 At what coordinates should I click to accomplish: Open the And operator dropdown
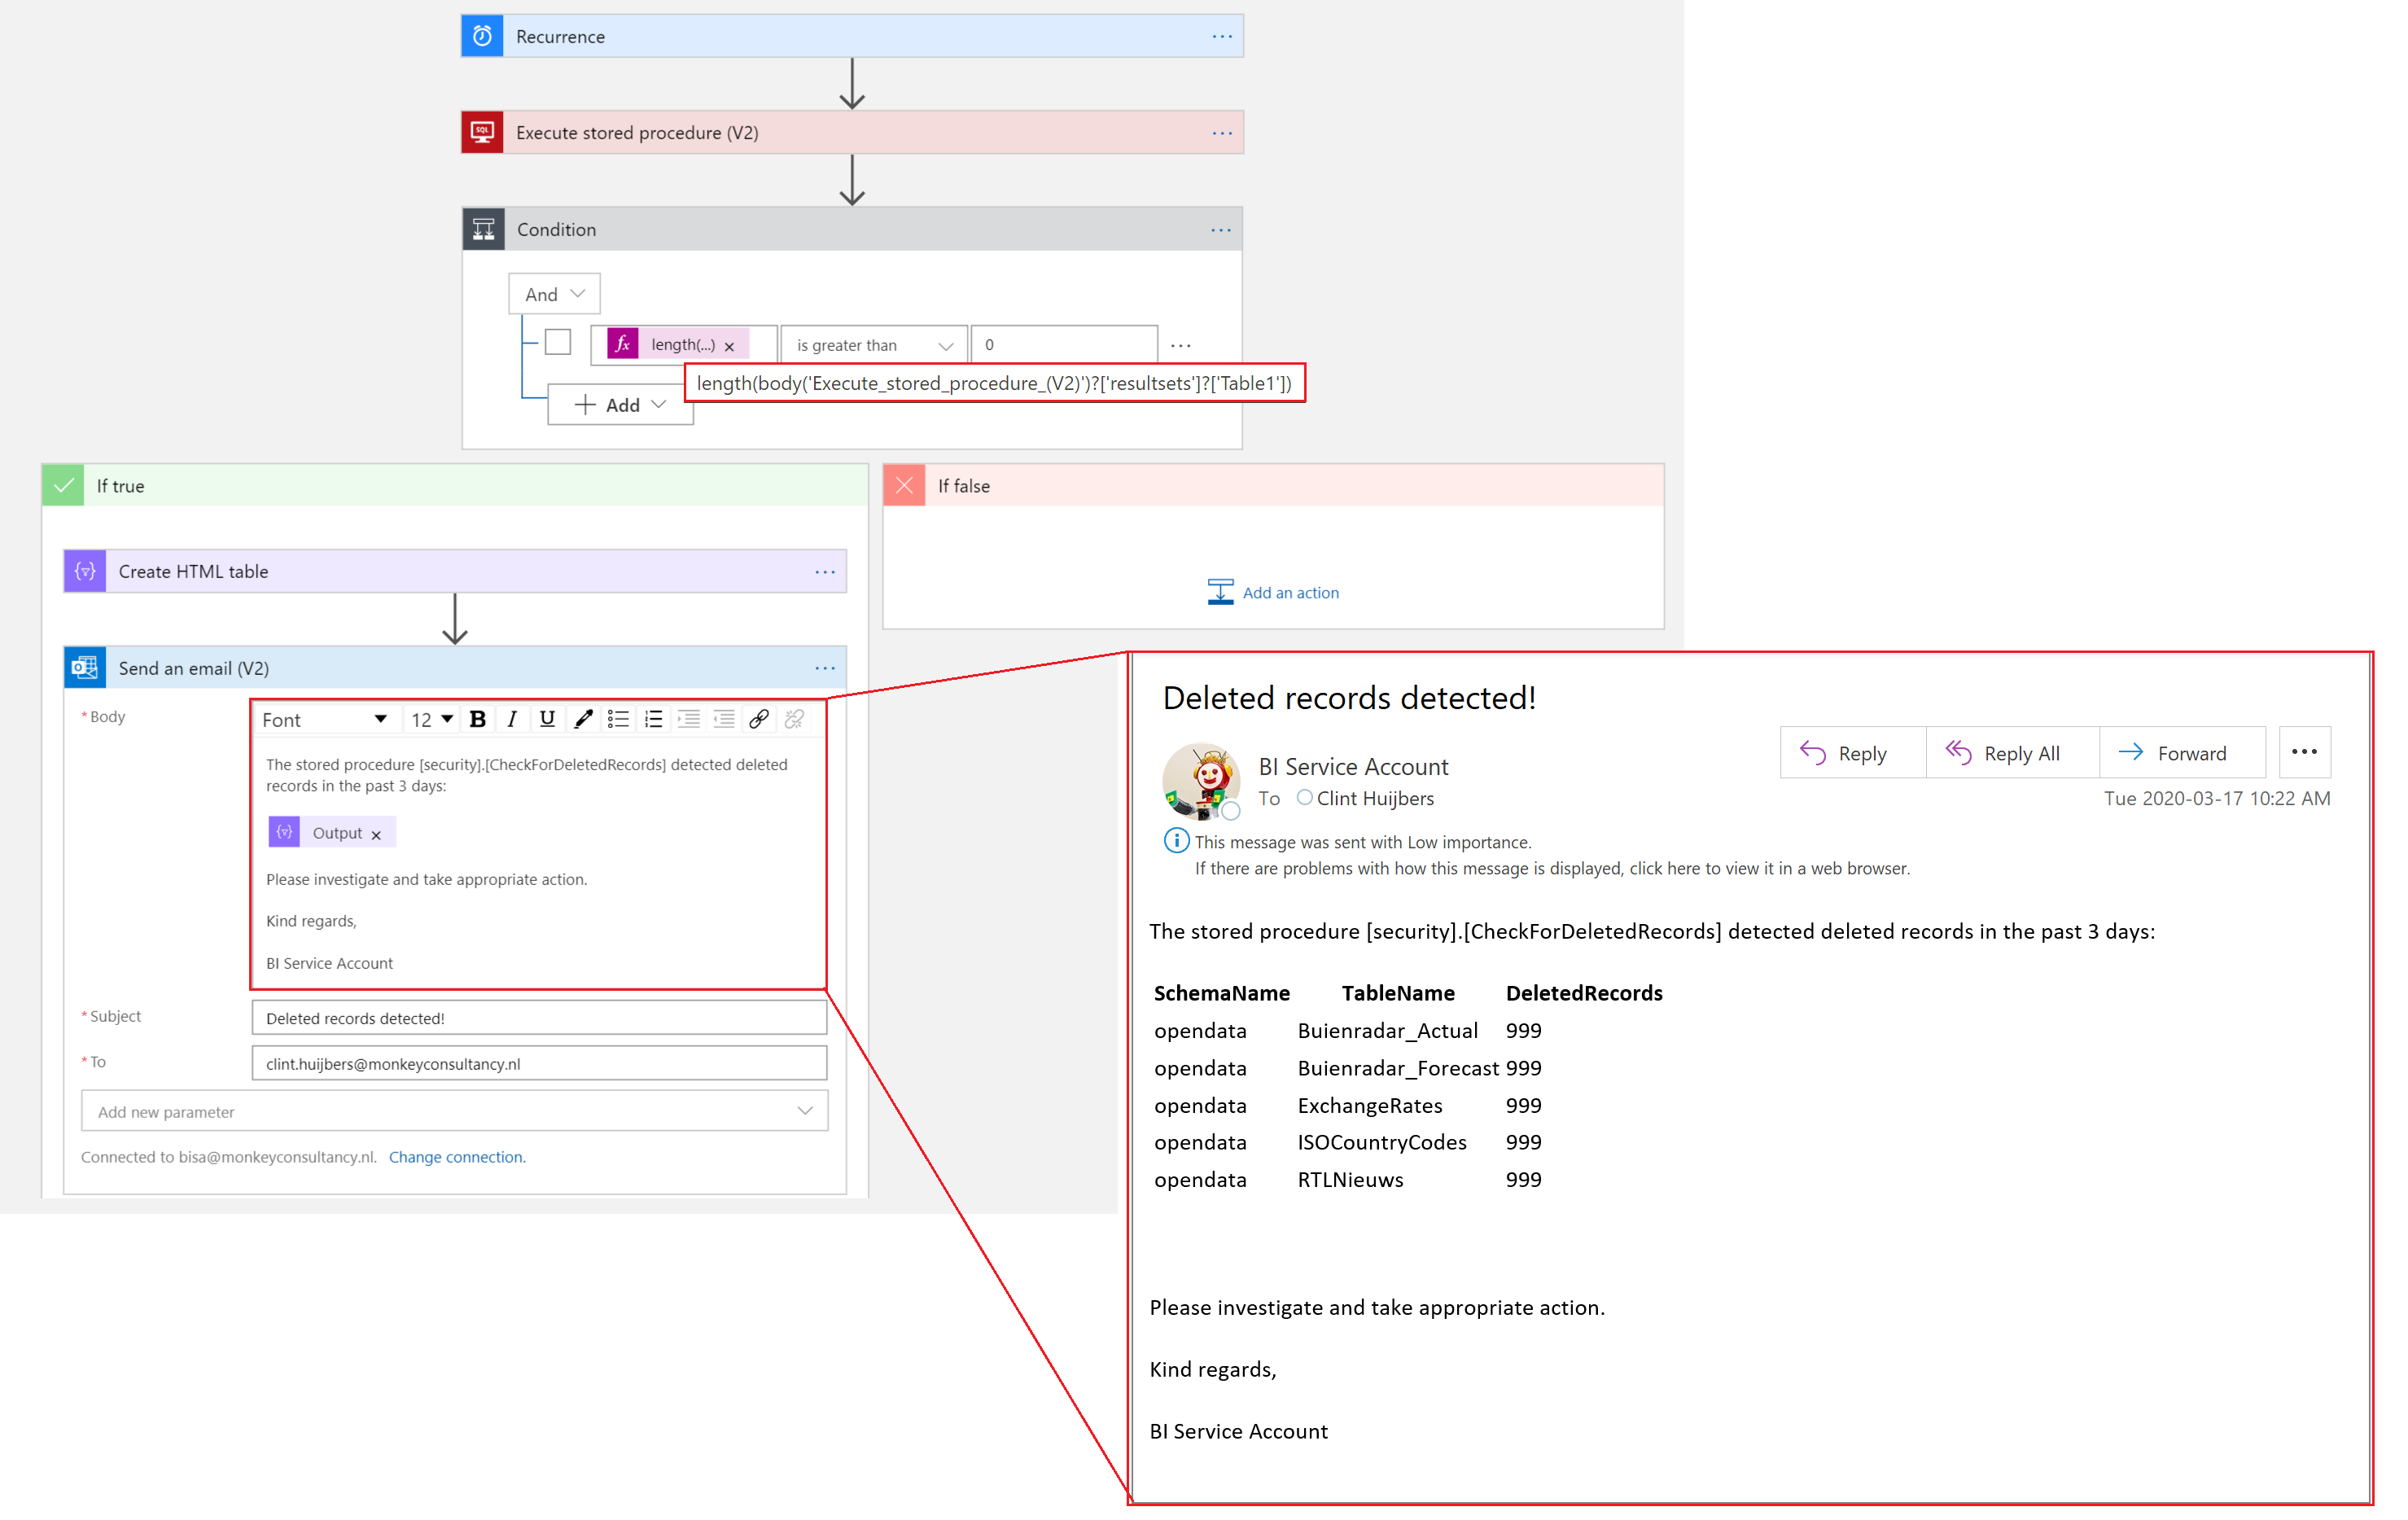pos(554,294)
